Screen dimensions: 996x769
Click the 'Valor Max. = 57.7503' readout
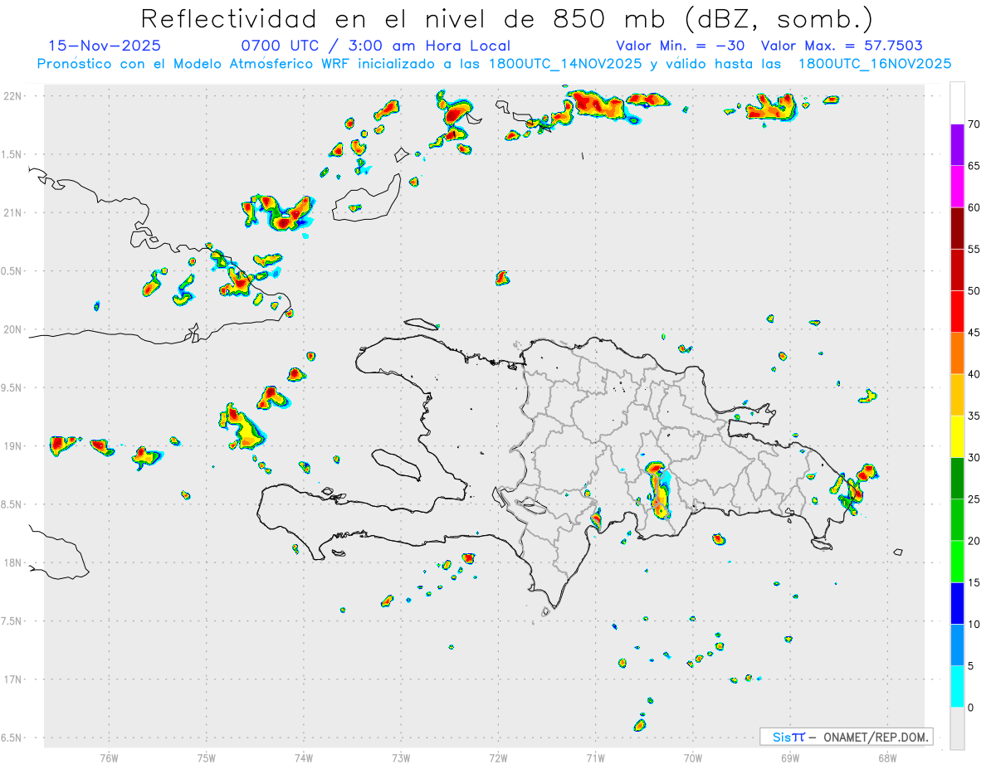coord(842,46)
